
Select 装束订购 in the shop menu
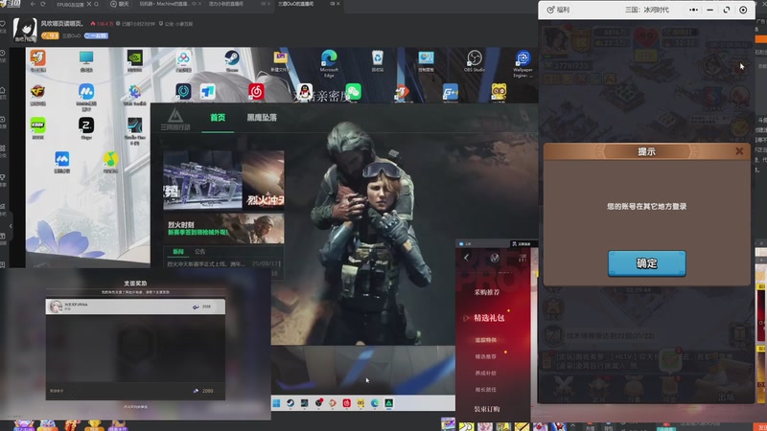click(487, 409)
